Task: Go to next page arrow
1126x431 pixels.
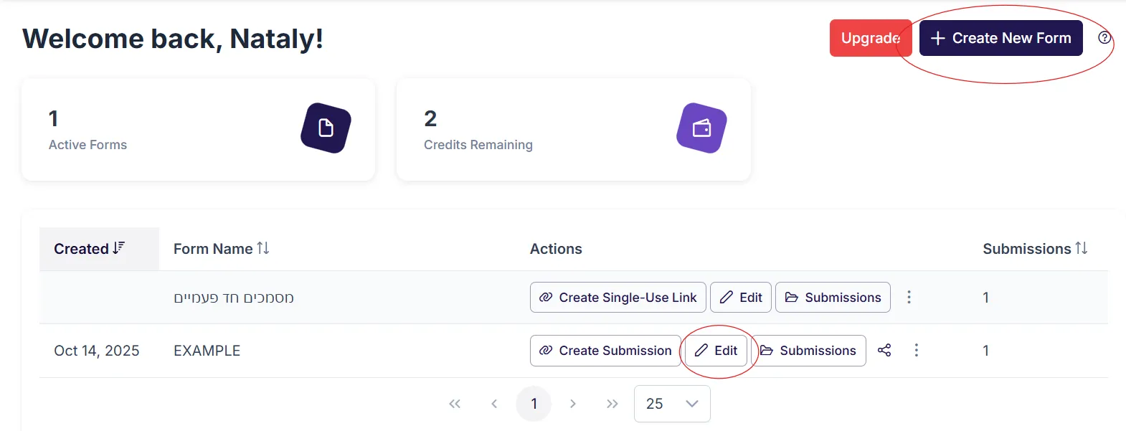Action: (572, 404)
